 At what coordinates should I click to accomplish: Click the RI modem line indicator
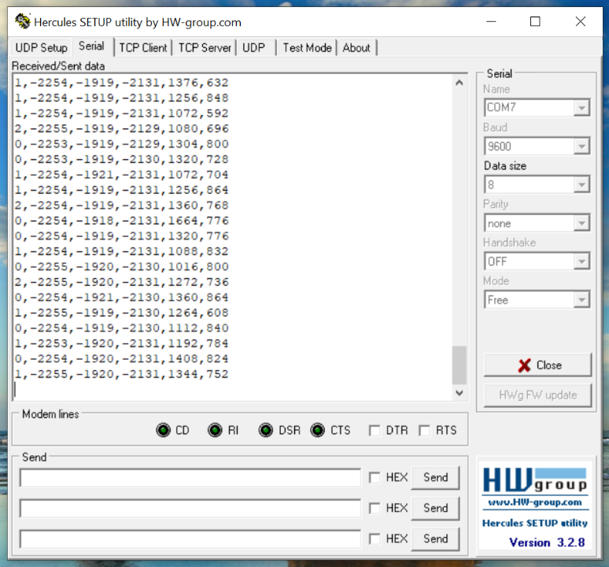[215, 430]
